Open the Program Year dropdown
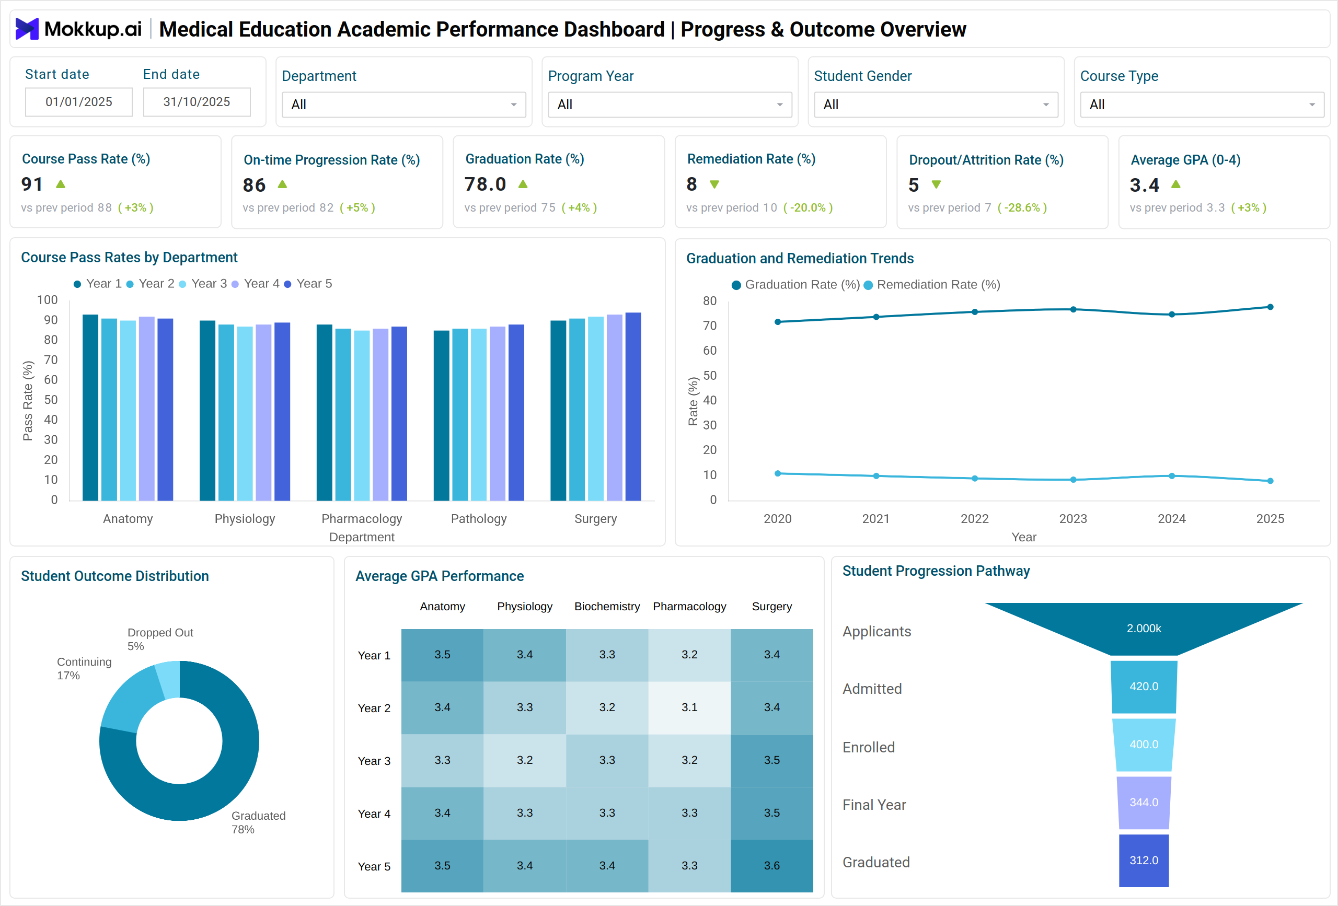This screenshot has width=1338, height=906. coord(670,105)
